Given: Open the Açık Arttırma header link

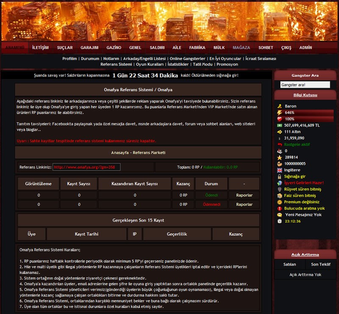Looking at the screenshot, I should click(305, 254).
